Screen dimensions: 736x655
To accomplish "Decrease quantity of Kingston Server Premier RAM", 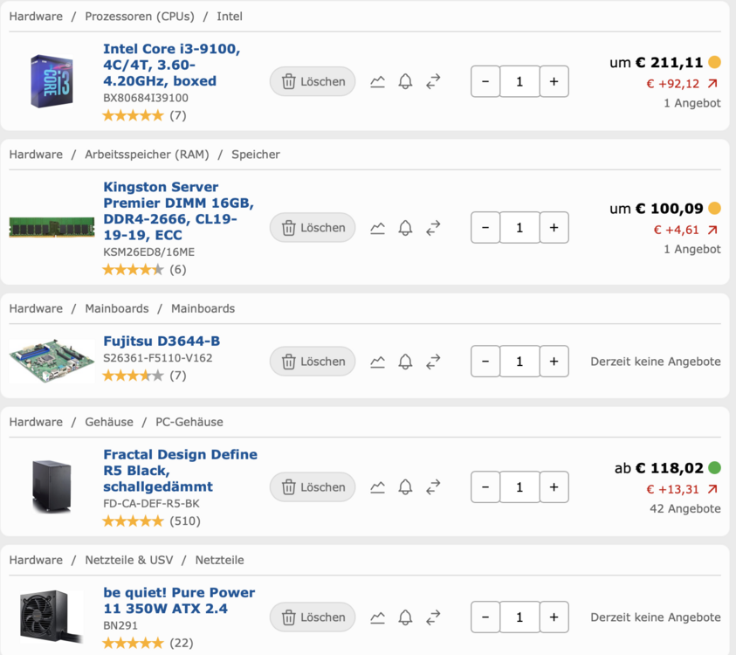I will pos(485,228).
